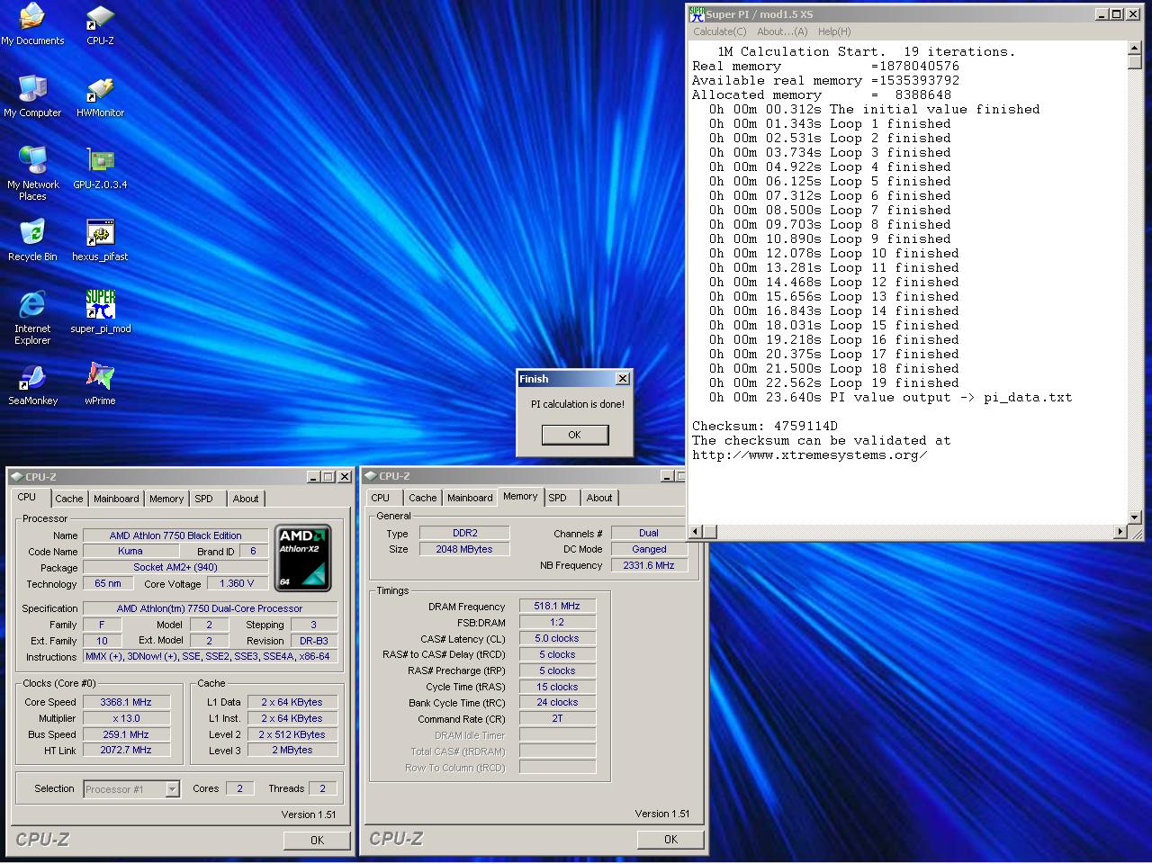Viewport: 1152px width, 864px height.
Task: Launch Internet Explorer from desktop
Action: (x=32, y=317)
